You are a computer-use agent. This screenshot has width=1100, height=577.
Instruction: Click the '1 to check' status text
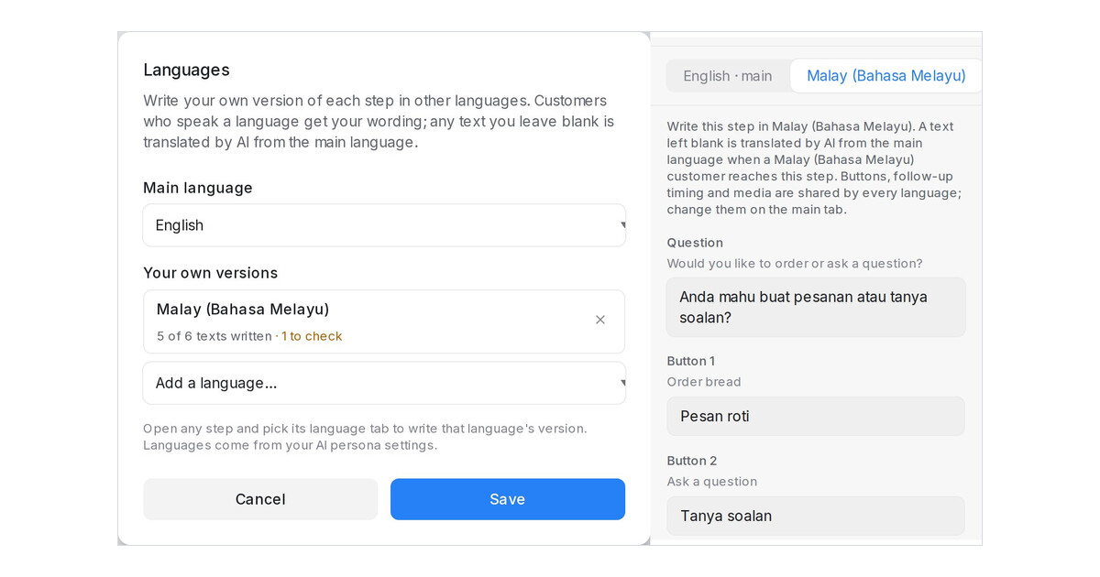[x=312, y=336]
